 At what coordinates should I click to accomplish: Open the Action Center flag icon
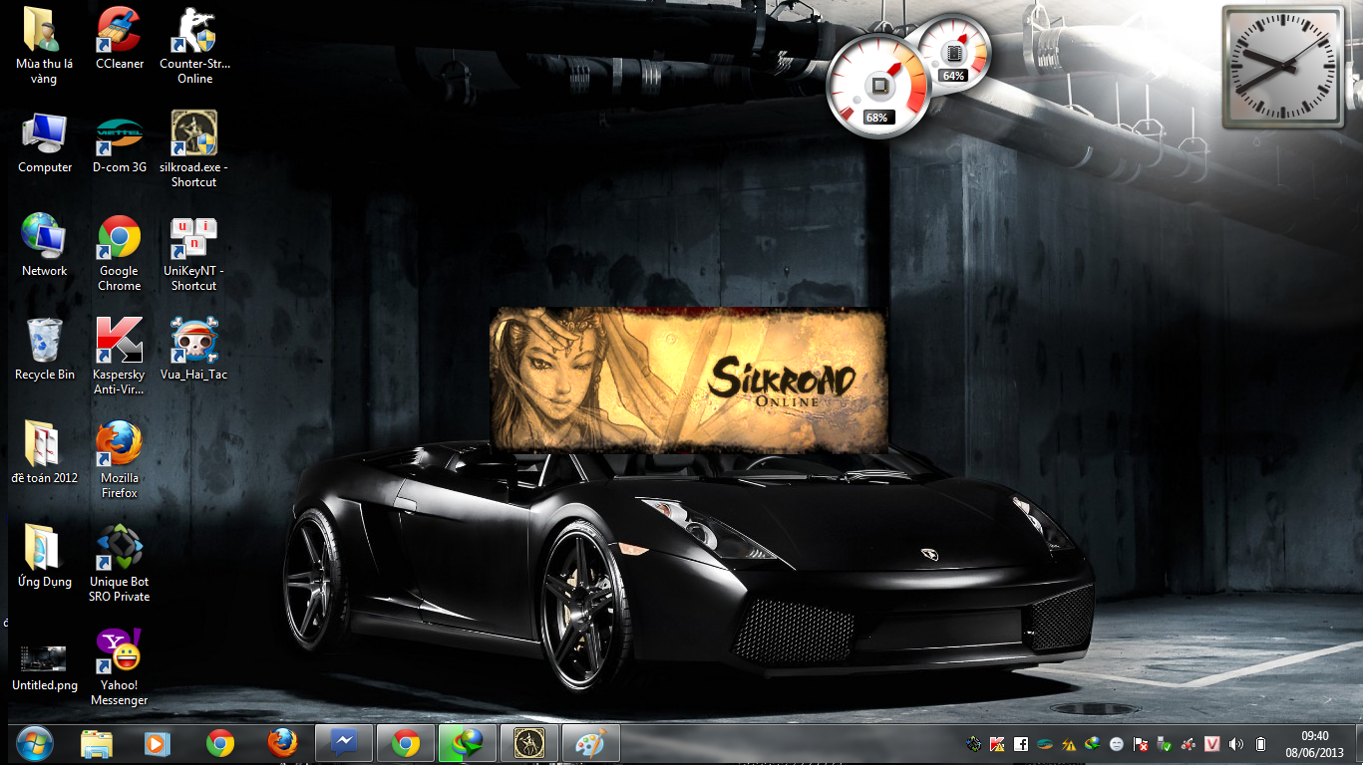[x=1141, y=743]
